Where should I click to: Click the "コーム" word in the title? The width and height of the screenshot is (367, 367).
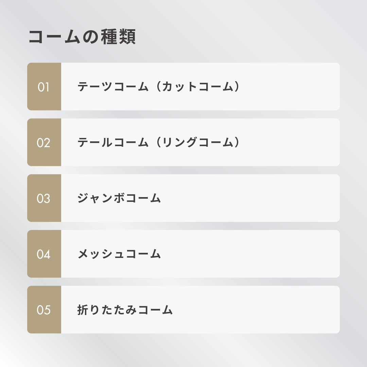[x=54, y=37]
